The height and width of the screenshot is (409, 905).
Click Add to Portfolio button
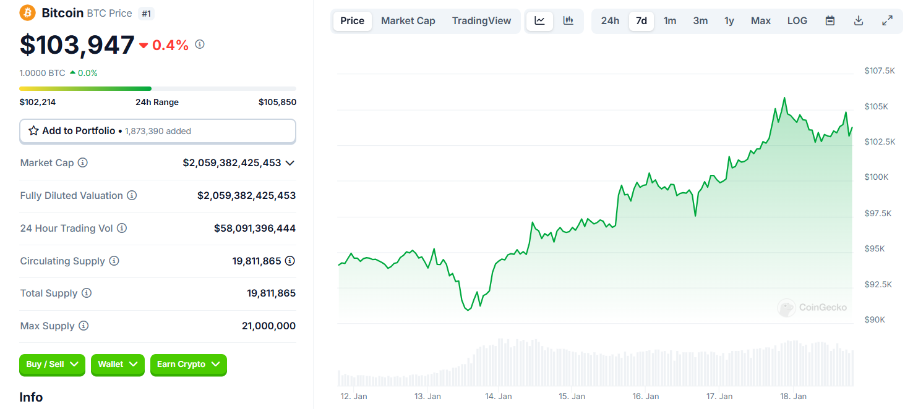click(x=158, y=131)
